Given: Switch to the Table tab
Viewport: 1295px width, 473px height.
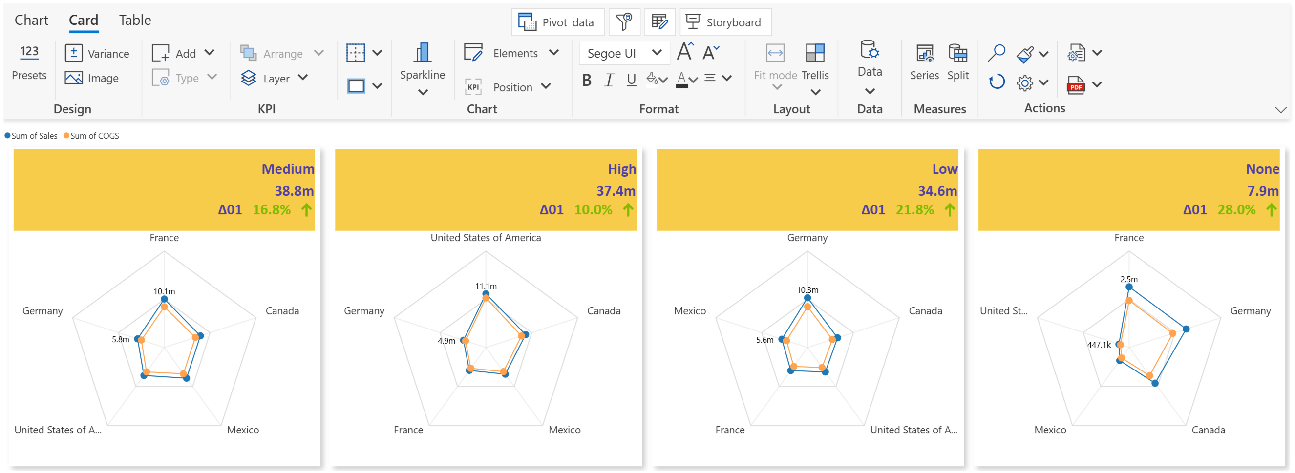Looking at the screenshot, I should pos(135,20).
